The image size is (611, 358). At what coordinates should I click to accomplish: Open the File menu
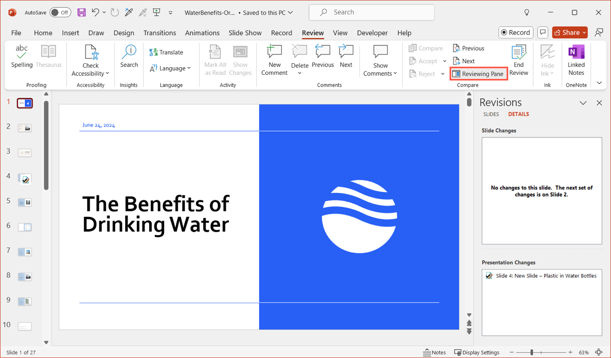pos(16,33)
